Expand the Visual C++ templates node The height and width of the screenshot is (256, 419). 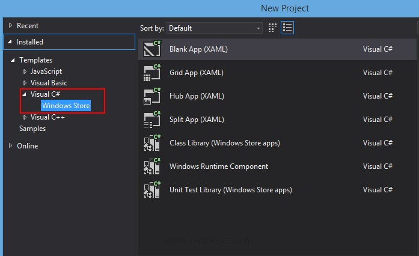point(25,117)
